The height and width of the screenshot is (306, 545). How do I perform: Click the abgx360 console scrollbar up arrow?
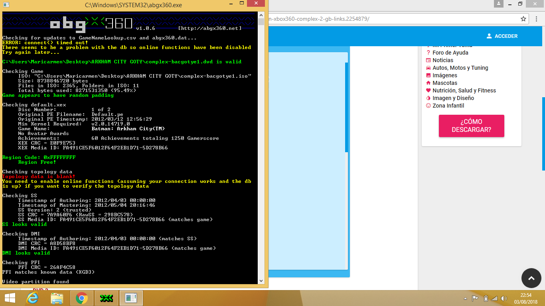pos(261,15)
